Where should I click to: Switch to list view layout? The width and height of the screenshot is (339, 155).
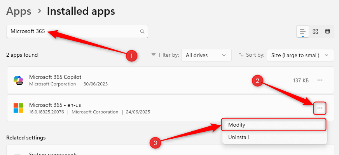[303, 31]
